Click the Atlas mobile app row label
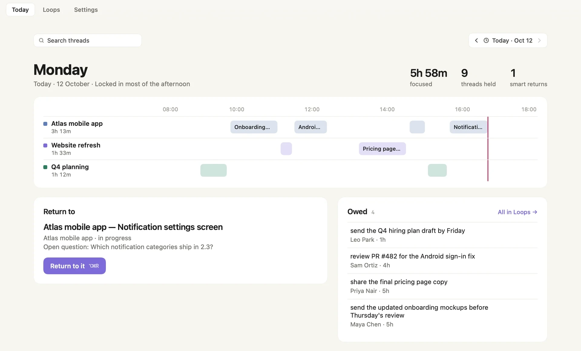This screenshot has height=351, width=581. click(x=77, y=124)
